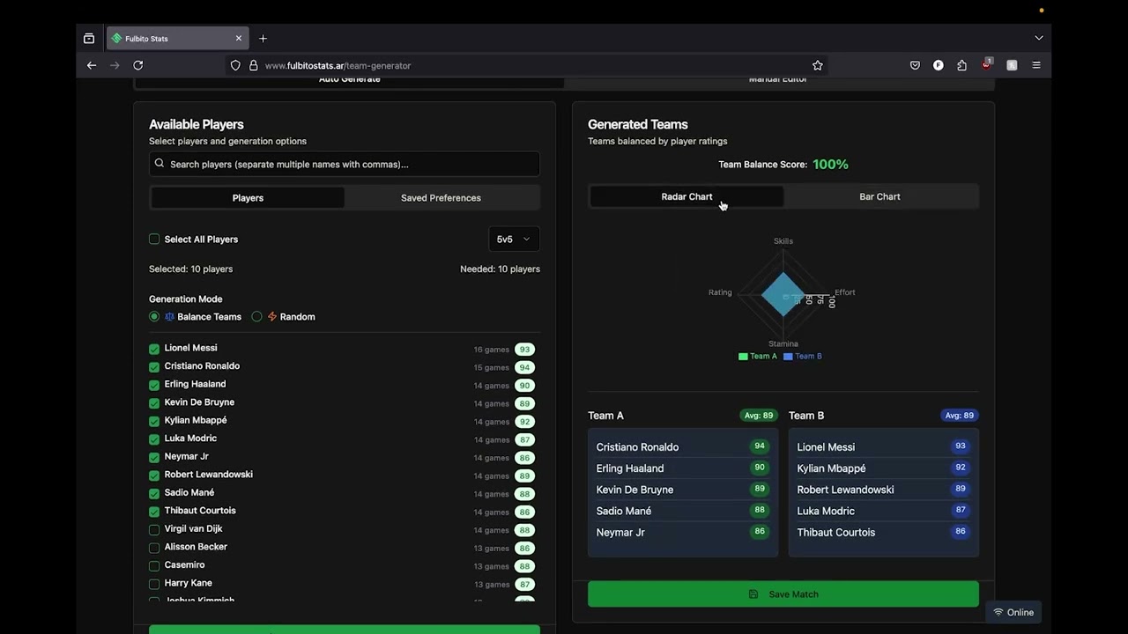This screenshot has height=634, width=1128.
Task: Click the Online status indicator
Action: [x=1013, y=613]
